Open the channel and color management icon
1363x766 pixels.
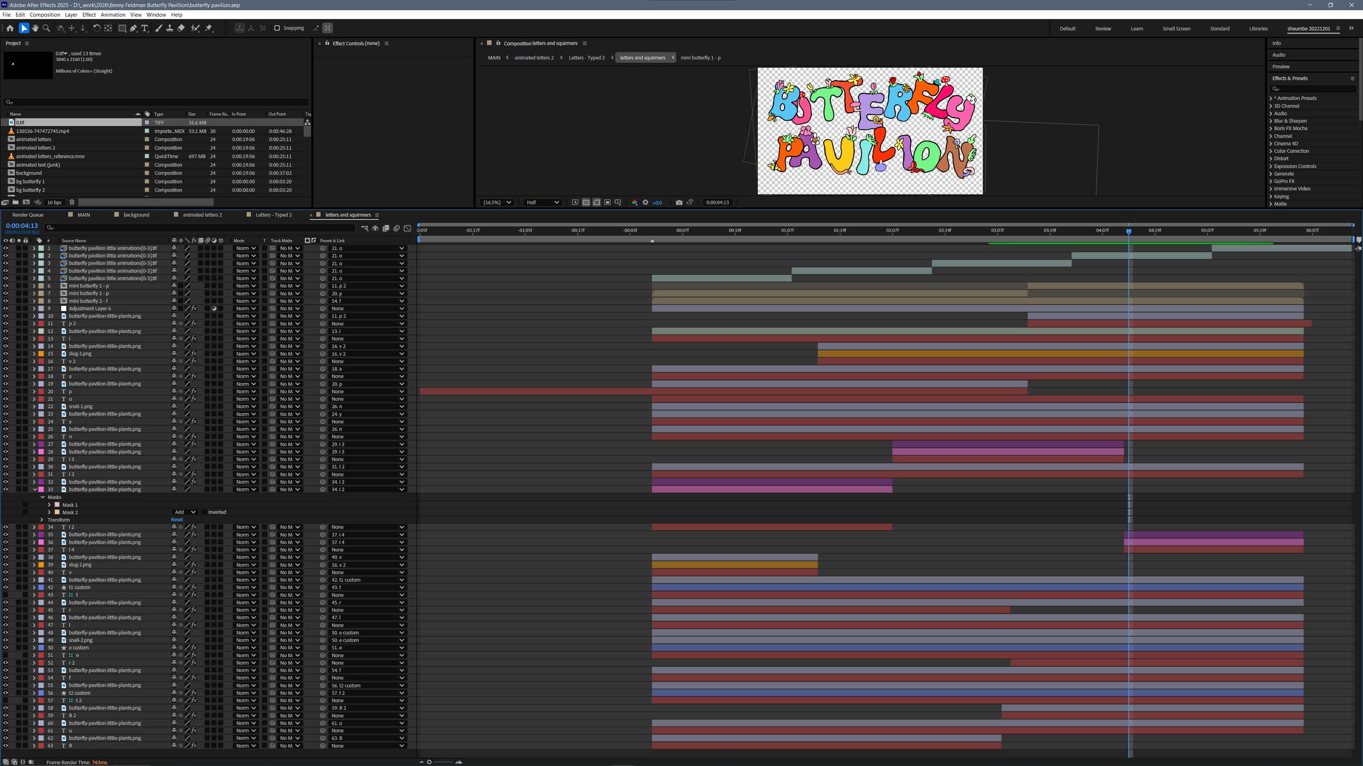[635, 202]
